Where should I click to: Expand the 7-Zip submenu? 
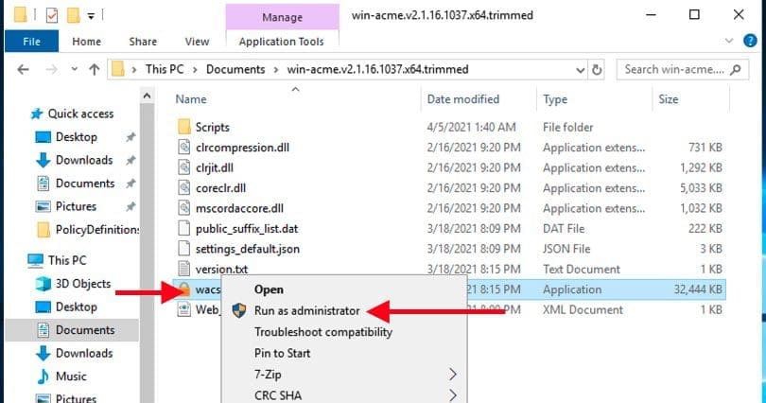452,375
